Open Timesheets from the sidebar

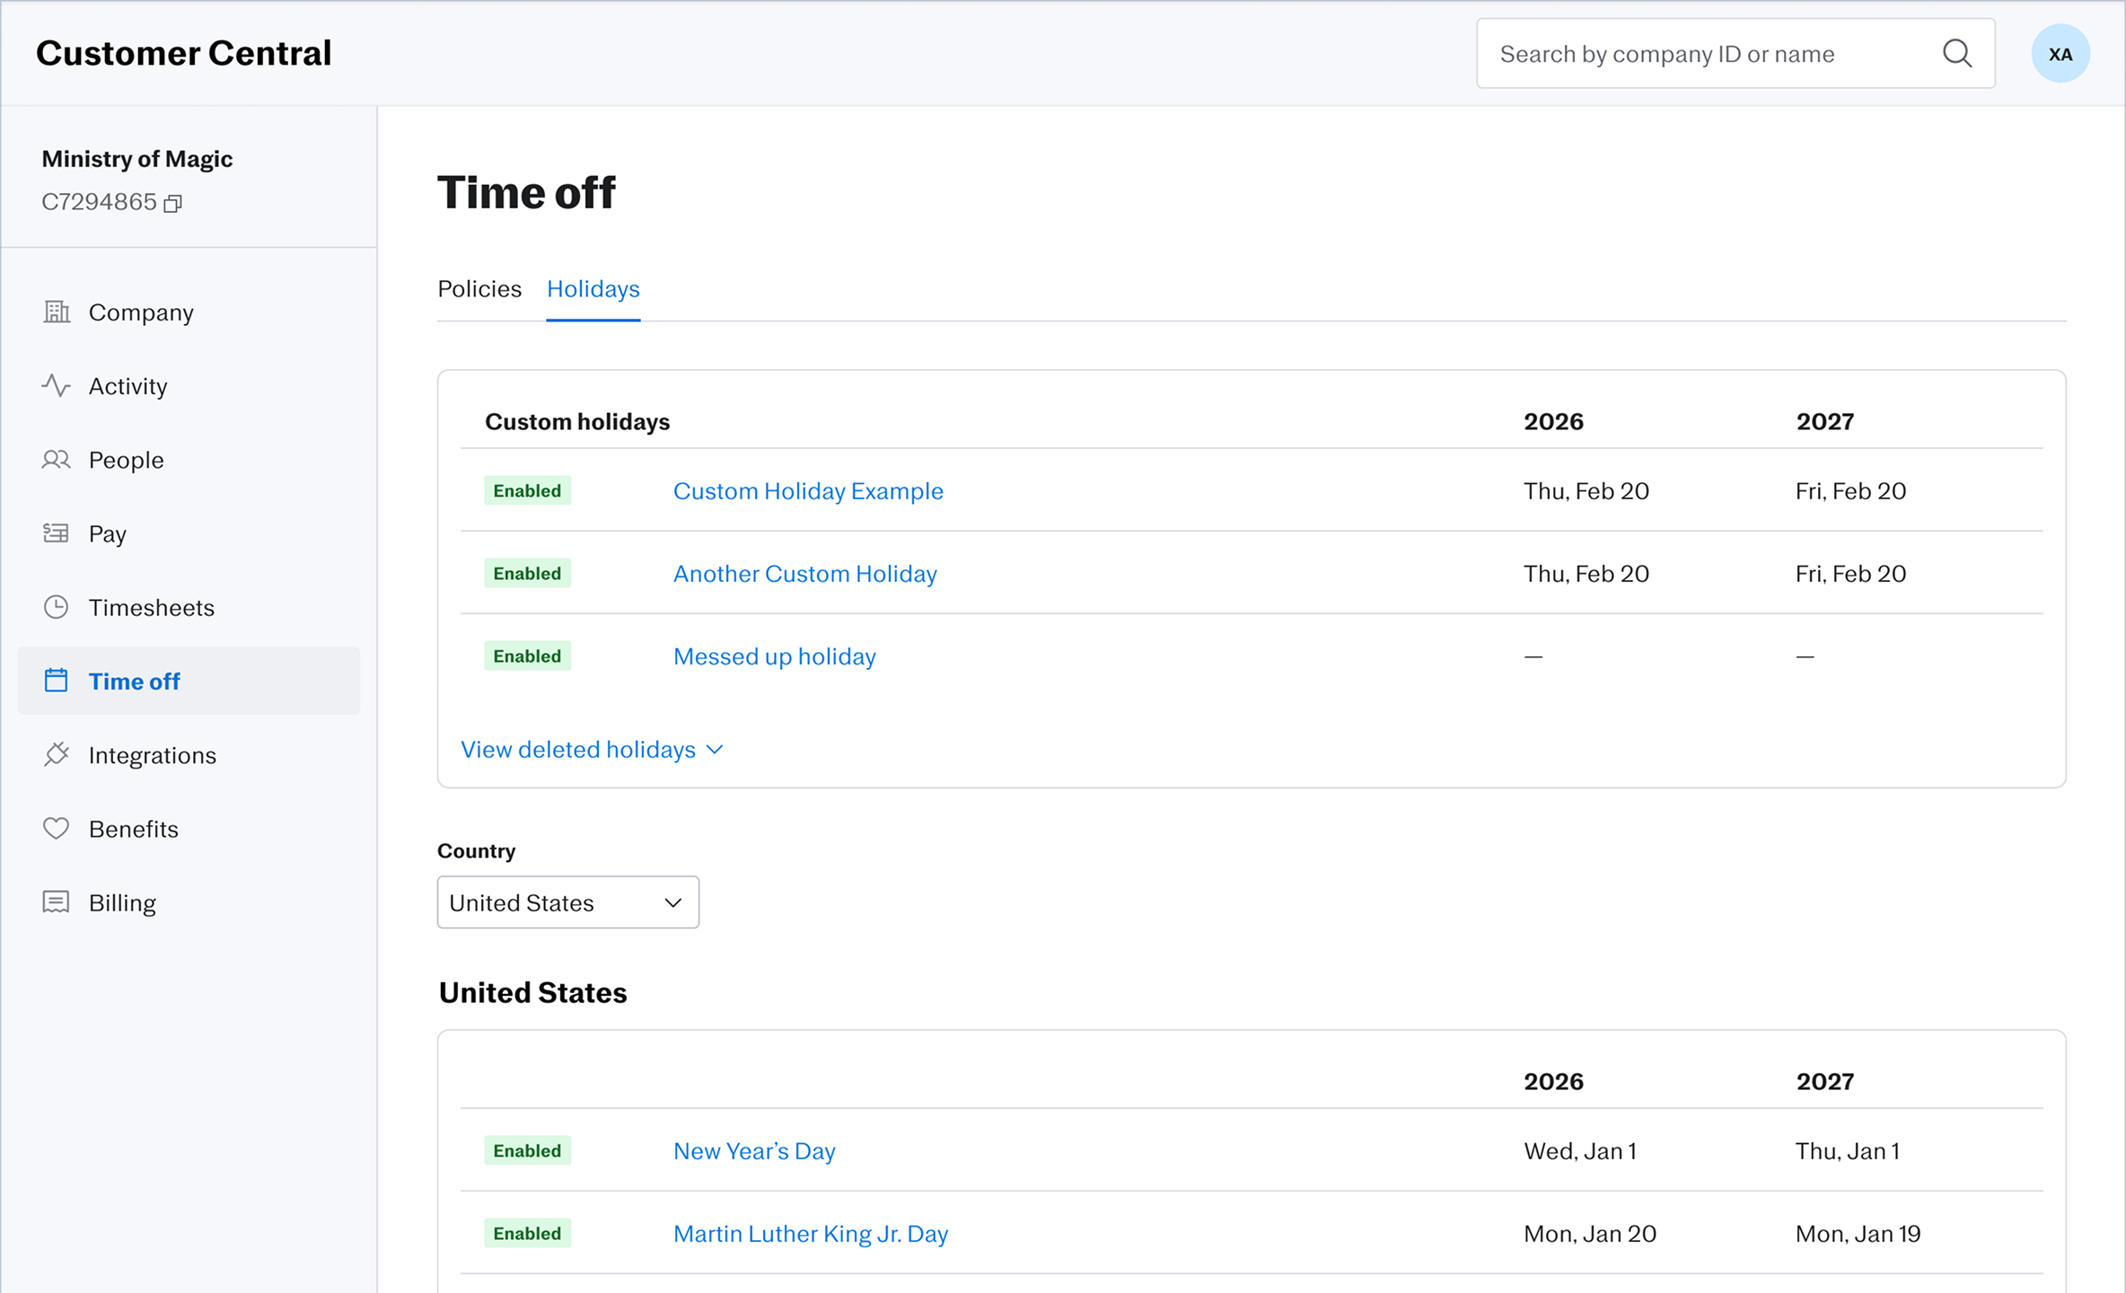click(x=189, y=607)
